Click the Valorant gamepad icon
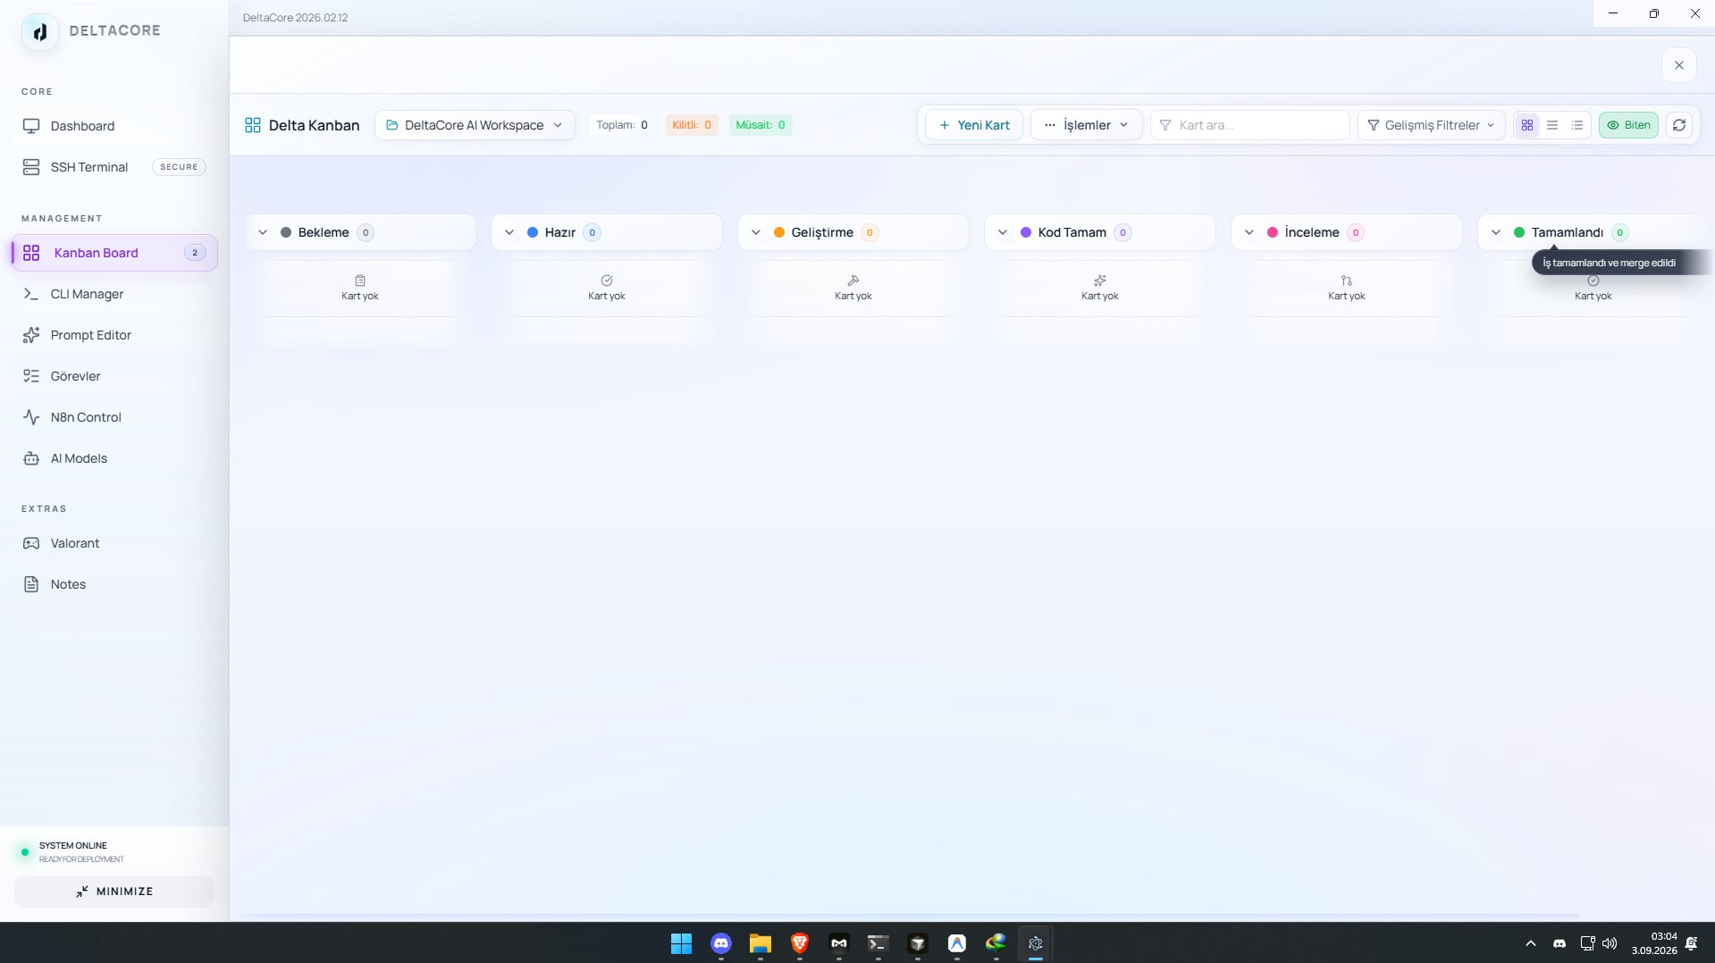This screenshot has height=963, width=1715. [x=31, y=543]
